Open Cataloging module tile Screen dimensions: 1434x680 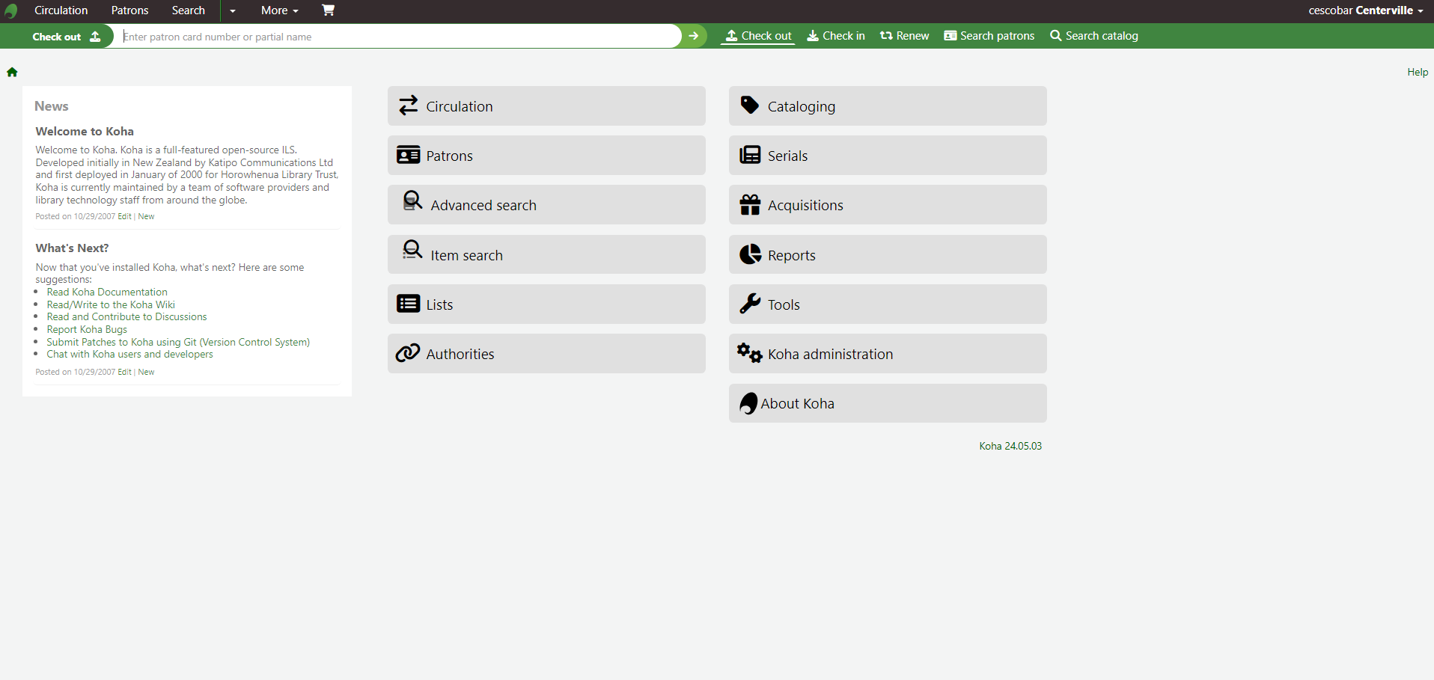888,106
